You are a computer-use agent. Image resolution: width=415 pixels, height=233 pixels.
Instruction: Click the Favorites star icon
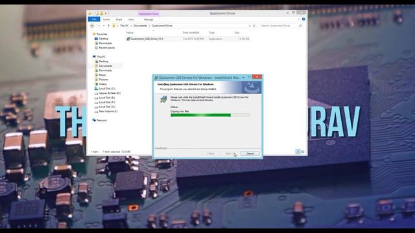(x=94, y=34)
